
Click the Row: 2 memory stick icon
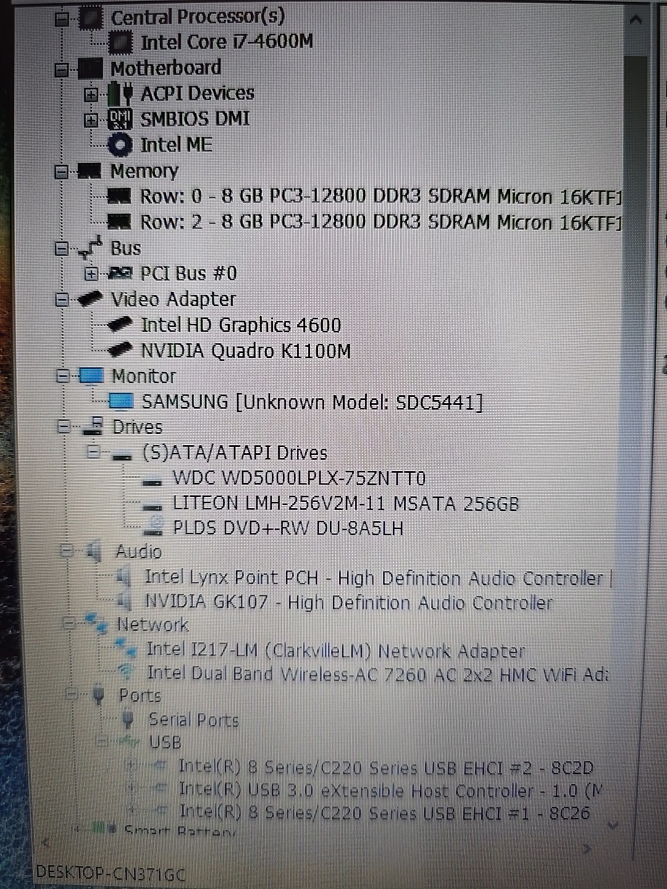[x=119, y=222]
